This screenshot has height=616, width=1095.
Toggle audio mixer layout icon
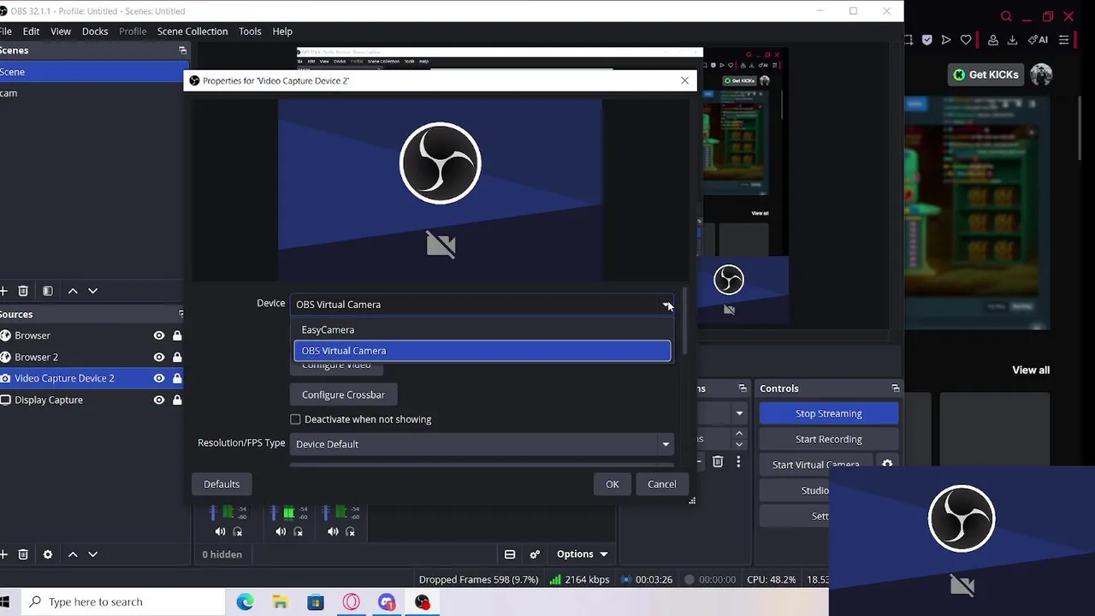510,554
